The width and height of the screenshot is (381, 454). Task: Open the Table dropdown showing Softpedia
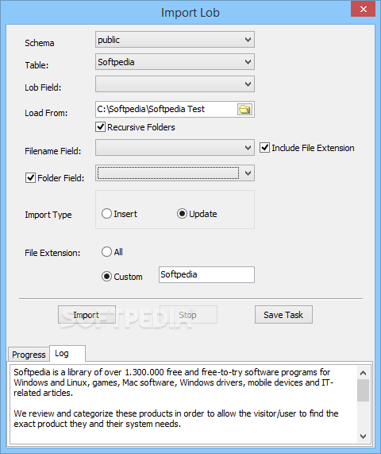tap(175, 62)
